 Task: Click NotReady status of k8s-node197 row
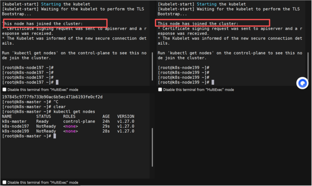click(46, 126)
